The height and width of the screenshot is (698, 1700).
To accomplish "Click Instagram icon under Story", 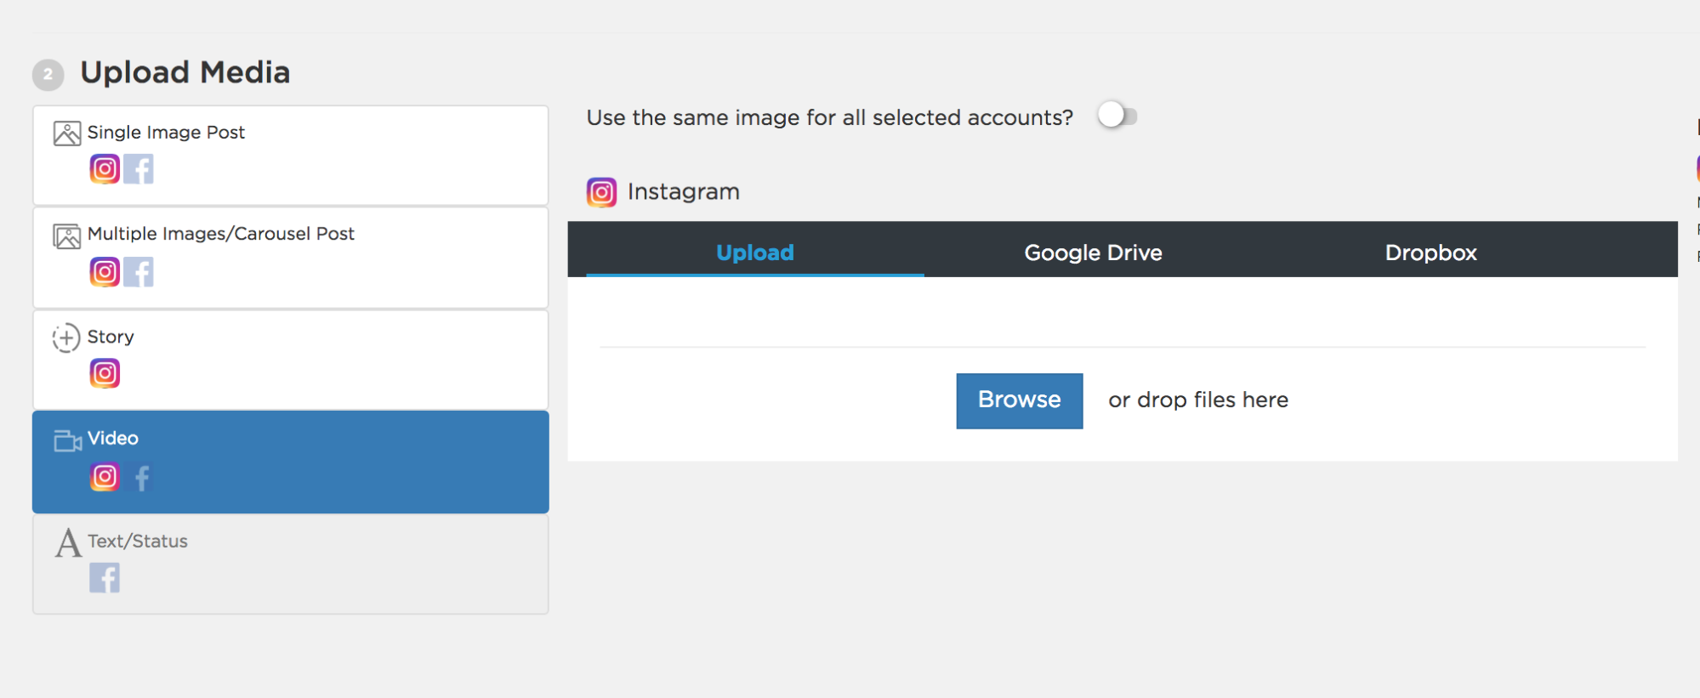I will pyautogui.click(x=105, y=373).
